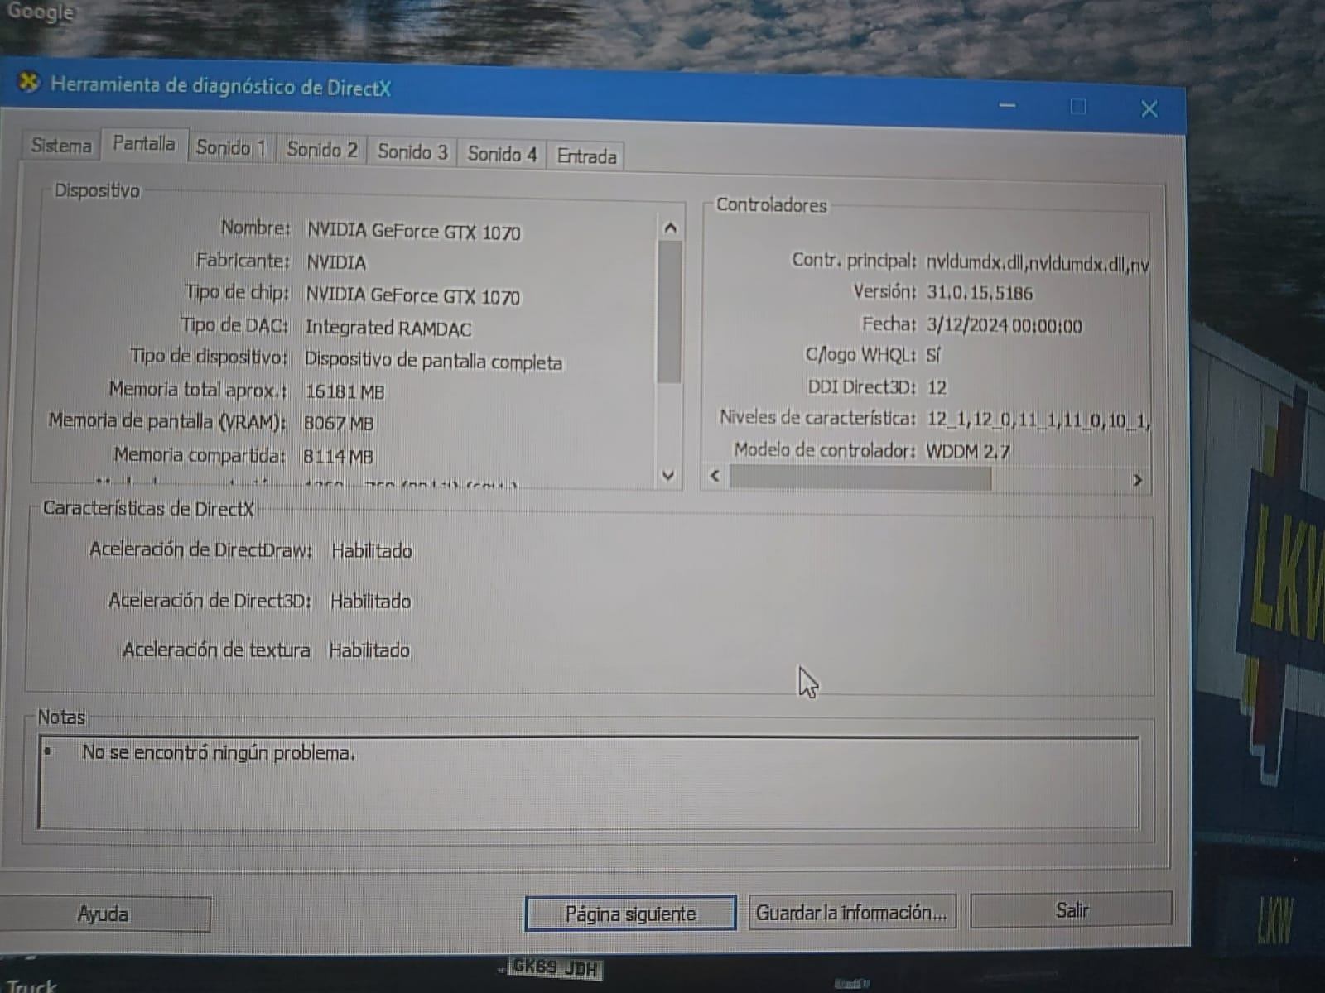The height and width of the screenshot is (993, 1325).
Task: Click the text Integrated RAMDAC
Action: pyautogui.click(x=388, y=329)
